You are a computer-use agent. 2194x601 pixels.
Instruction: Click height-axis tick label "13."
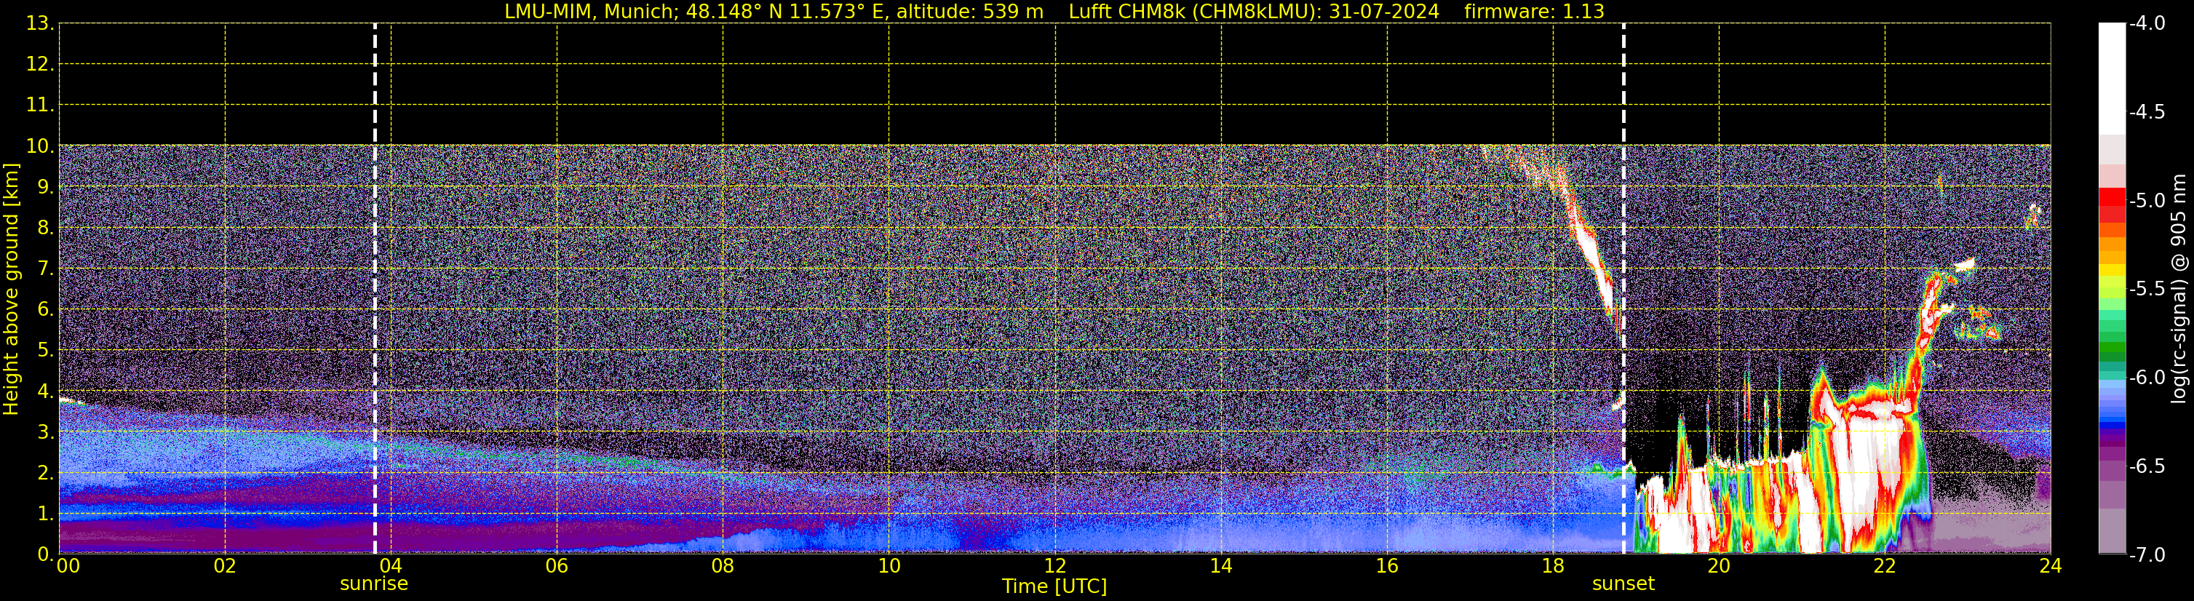[40, 24]
